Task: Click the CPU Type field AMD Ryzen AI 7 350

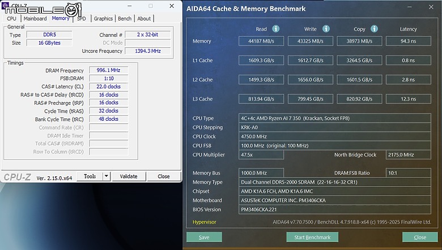Action: 334,118
